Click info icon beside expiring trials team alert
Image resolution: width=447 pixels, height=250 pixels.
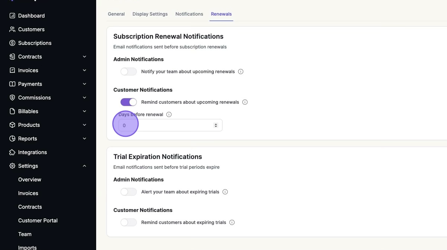[x=225, y=192]
